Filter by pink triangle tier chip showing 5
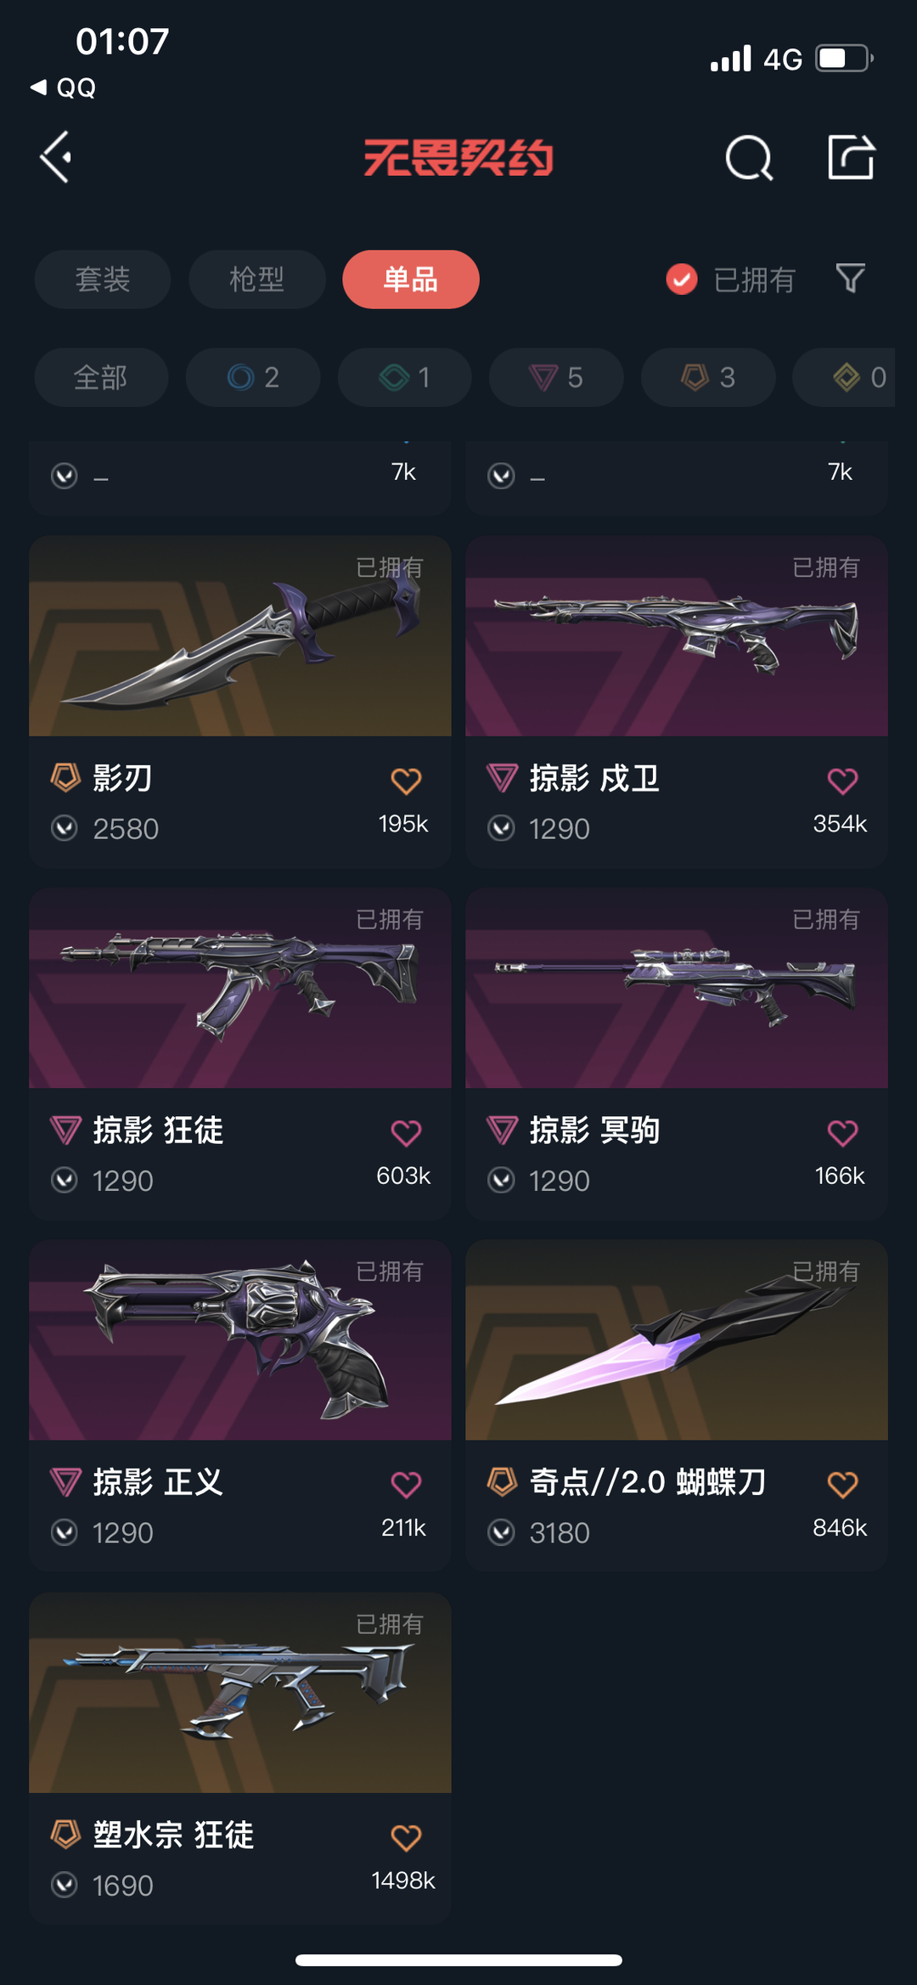 556,377
